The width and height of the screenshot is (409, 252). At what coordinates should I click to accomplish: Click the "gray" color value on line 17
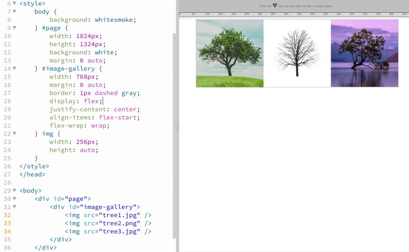(x=129, y=93)
